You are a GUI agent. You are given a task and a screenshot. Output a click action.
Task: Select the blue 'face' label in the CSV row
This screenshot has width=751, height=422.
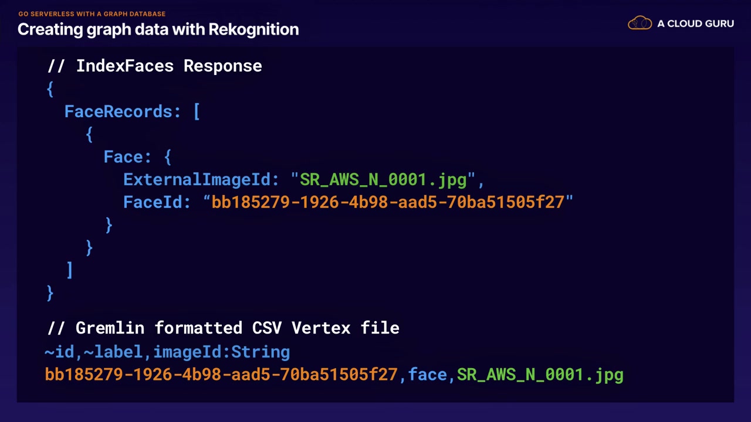427,375
